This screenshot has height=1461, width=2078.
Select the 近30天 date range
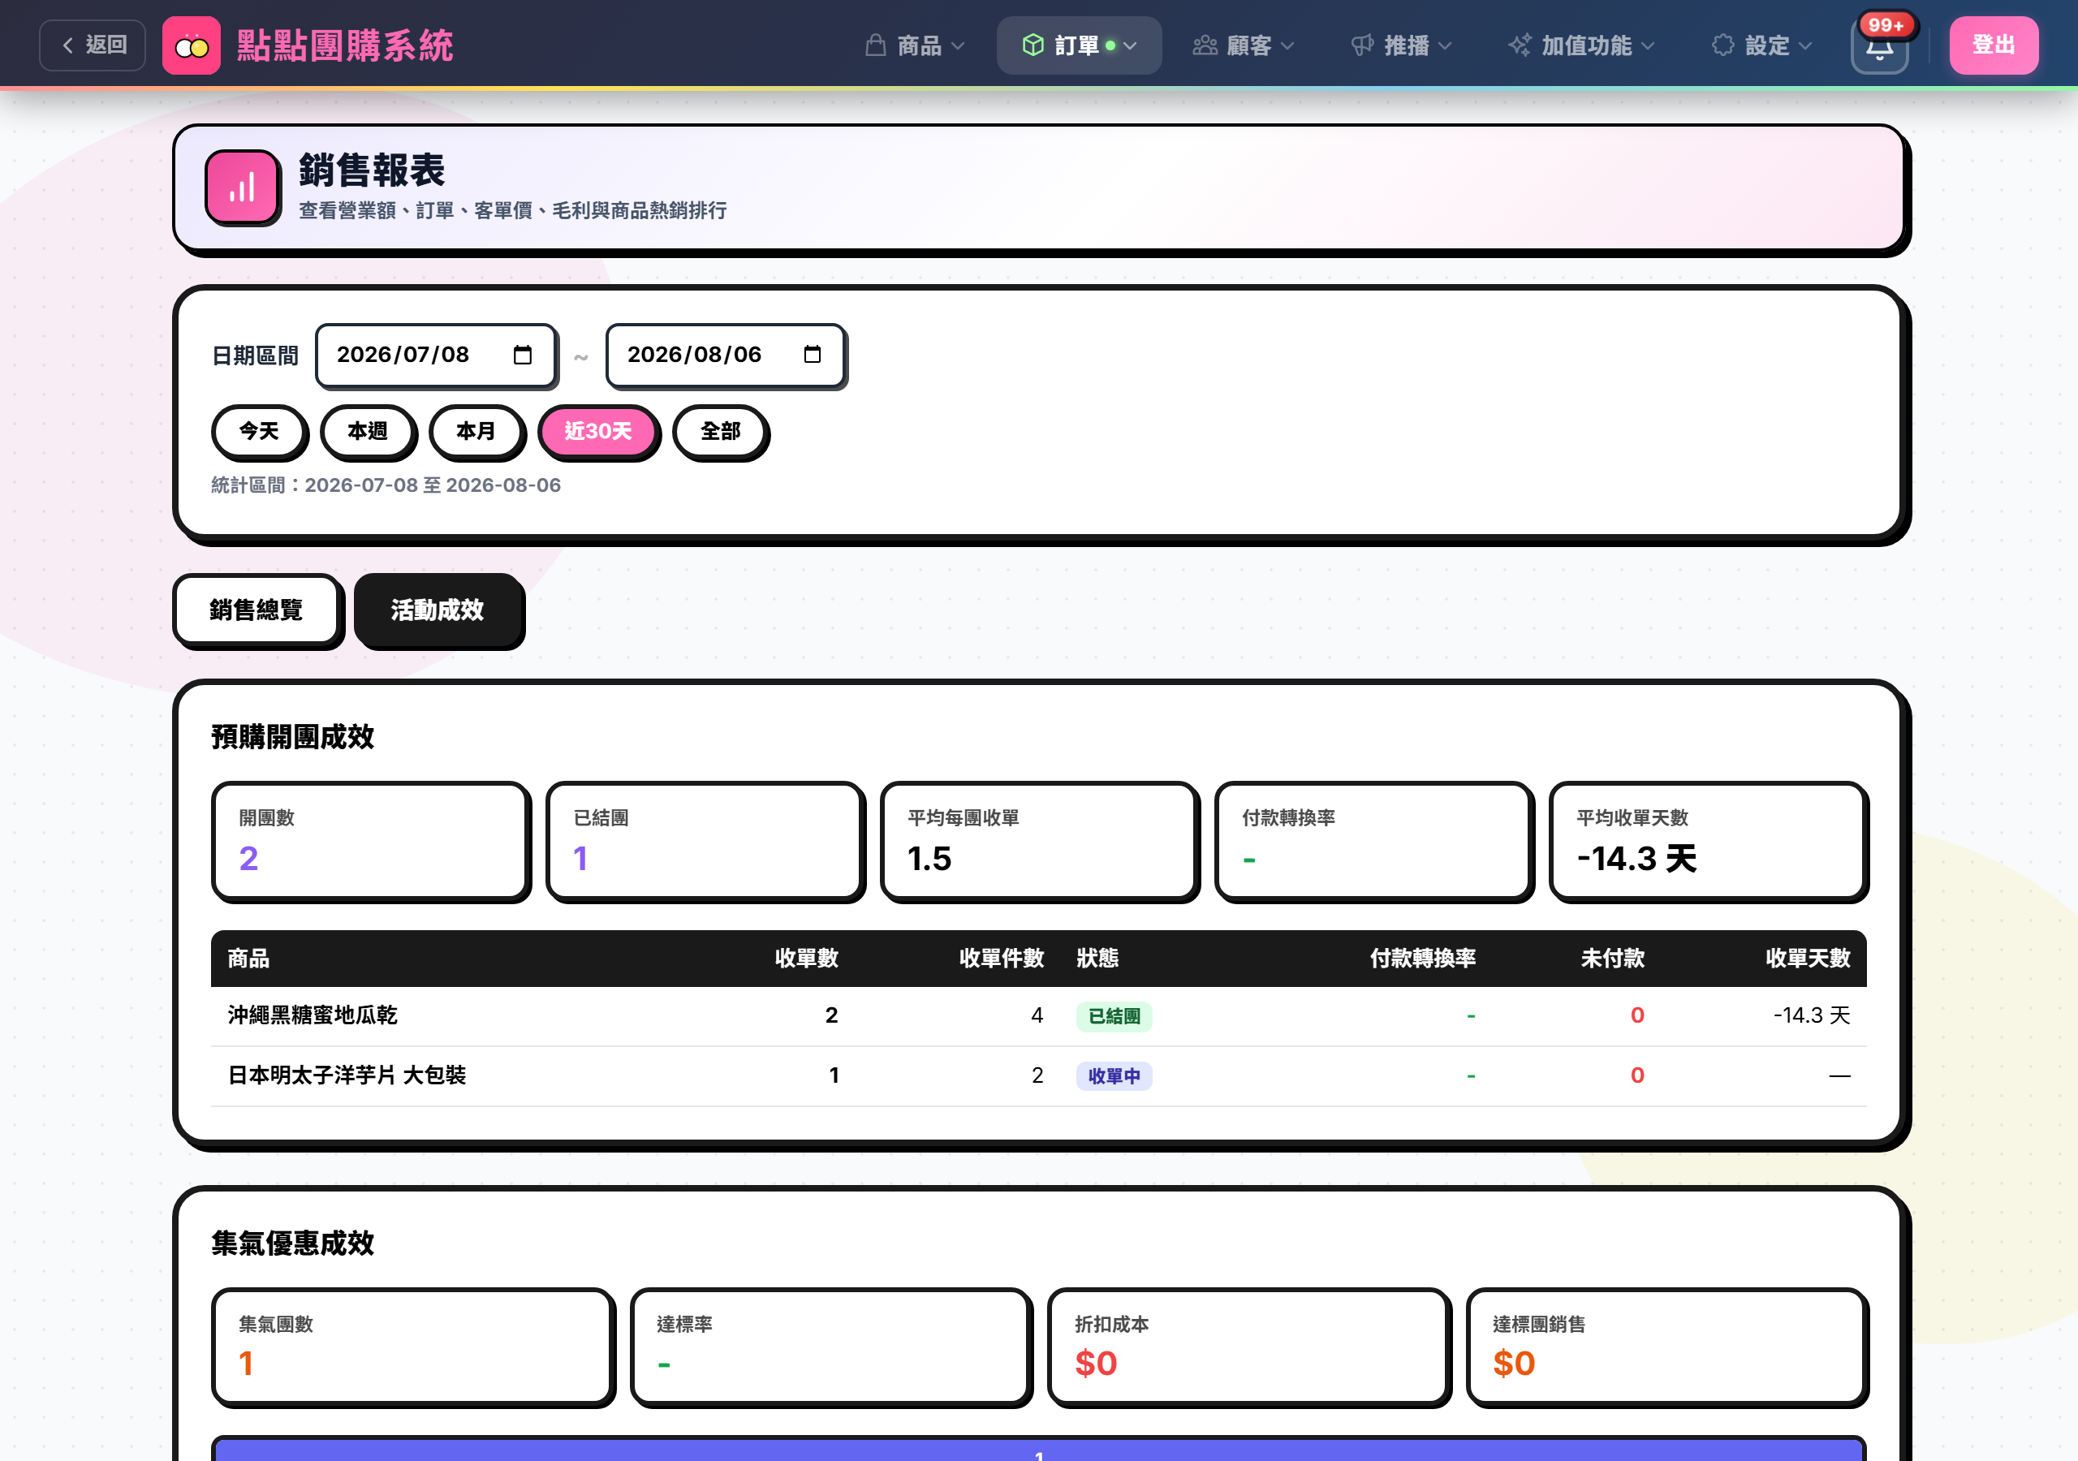[598, 431]
